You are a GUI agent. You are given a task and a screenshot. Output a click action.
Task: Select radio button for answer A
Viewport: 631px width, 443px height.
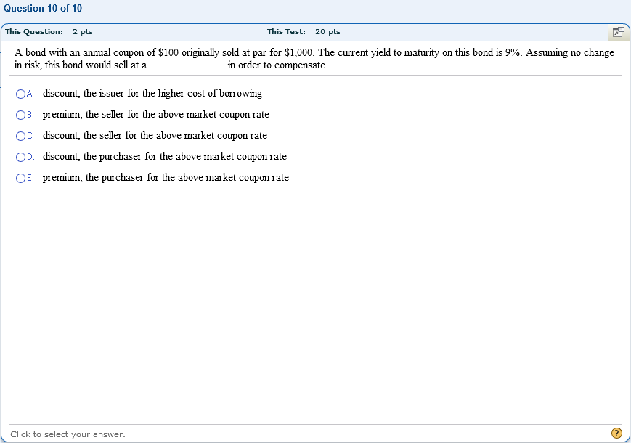coord(20,94)
